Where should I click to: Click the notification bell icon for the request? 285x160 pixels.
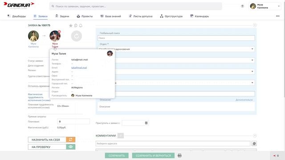[x=81, y=26]
